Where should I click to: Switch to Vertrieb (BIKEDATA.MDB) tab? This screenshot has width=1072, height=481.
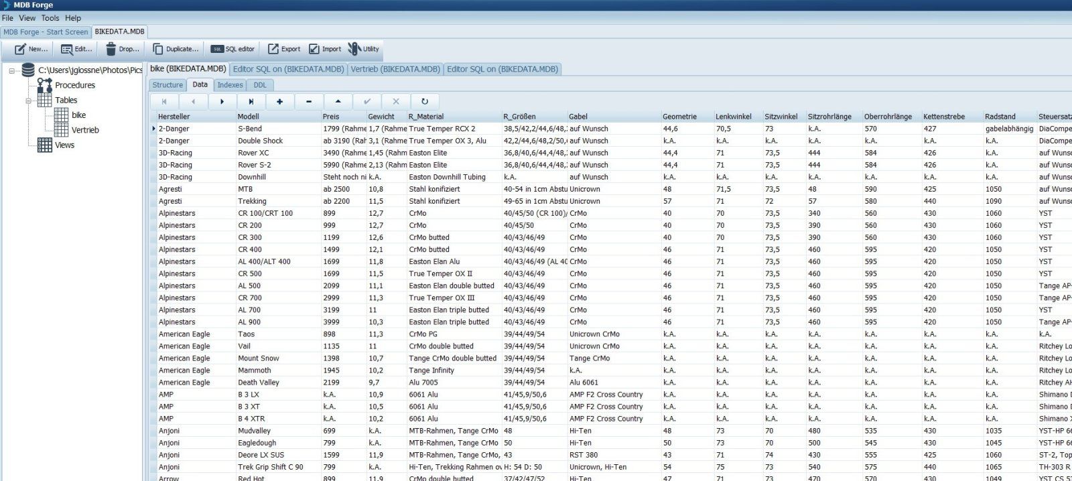coord(395,69)
